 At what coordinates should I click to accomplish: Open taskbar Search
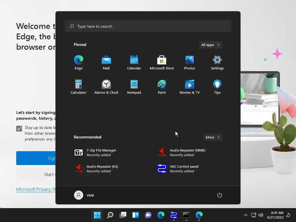tap(110, 215)
